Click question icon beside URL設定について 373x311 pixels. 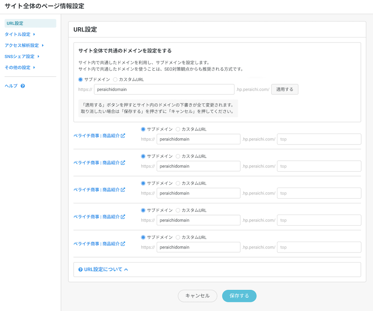click(x=81, y=270)
